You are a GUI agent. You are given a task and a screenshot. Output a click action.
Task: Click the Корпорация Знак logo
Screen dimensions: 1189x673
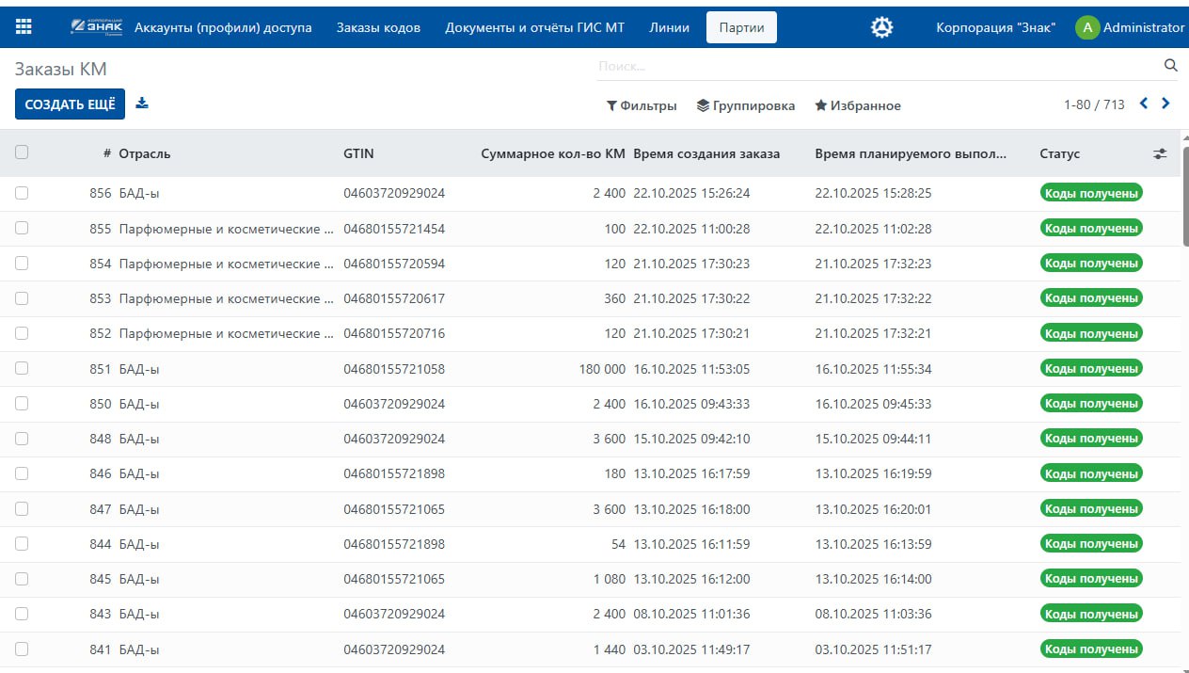click(x=96, y=27)
